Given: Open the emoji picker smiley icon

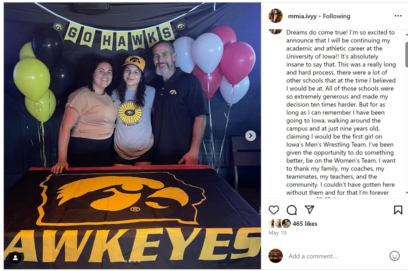Looking at the screenshot, I should (394, 256).
